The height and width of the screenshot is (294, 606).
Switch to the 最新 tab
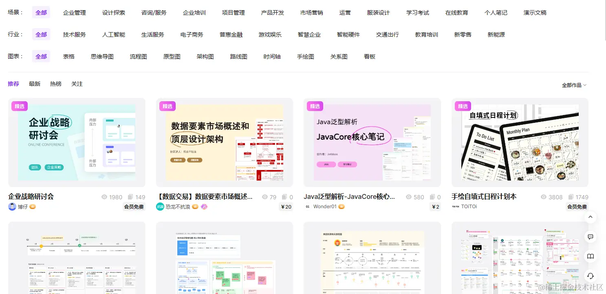[34, 84]
